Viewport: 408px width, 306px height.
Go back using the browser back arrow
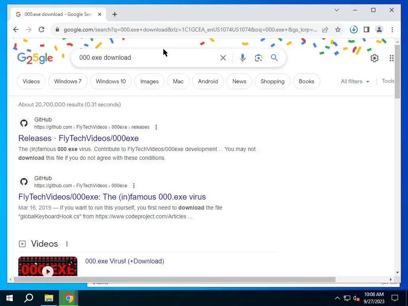point(16,29)
